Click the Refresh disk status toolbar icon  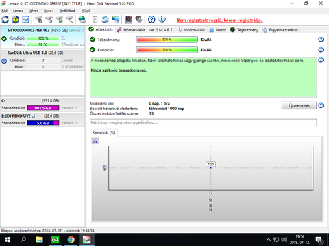(5, 20)
